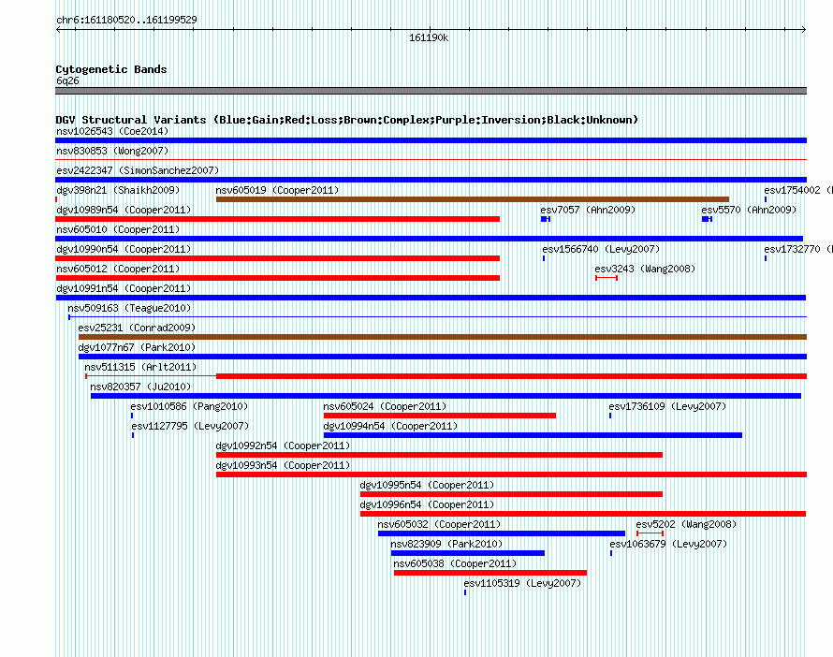Click the dgv10992n54 (Cooper2011) label
Image resolution: width=833 pixels, height=657 pixels.
283,445
